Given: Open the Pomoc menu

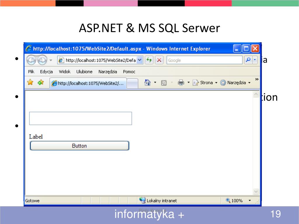Looking at the screenshot, I should [x=129, y=72].
